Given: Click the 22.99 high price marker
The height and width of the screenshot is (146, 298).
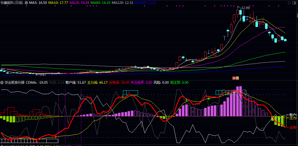Looking at the screenshot, I should 245,8.
